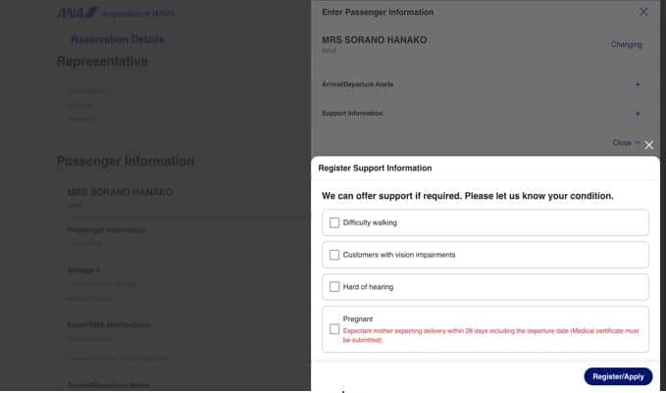
Task: Click MRS SORANO HANAKO in side panel
Action: (374, 40)
